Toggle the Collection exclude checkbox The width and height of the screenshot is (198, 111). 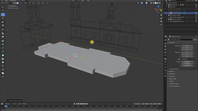[x=169, y=5]
